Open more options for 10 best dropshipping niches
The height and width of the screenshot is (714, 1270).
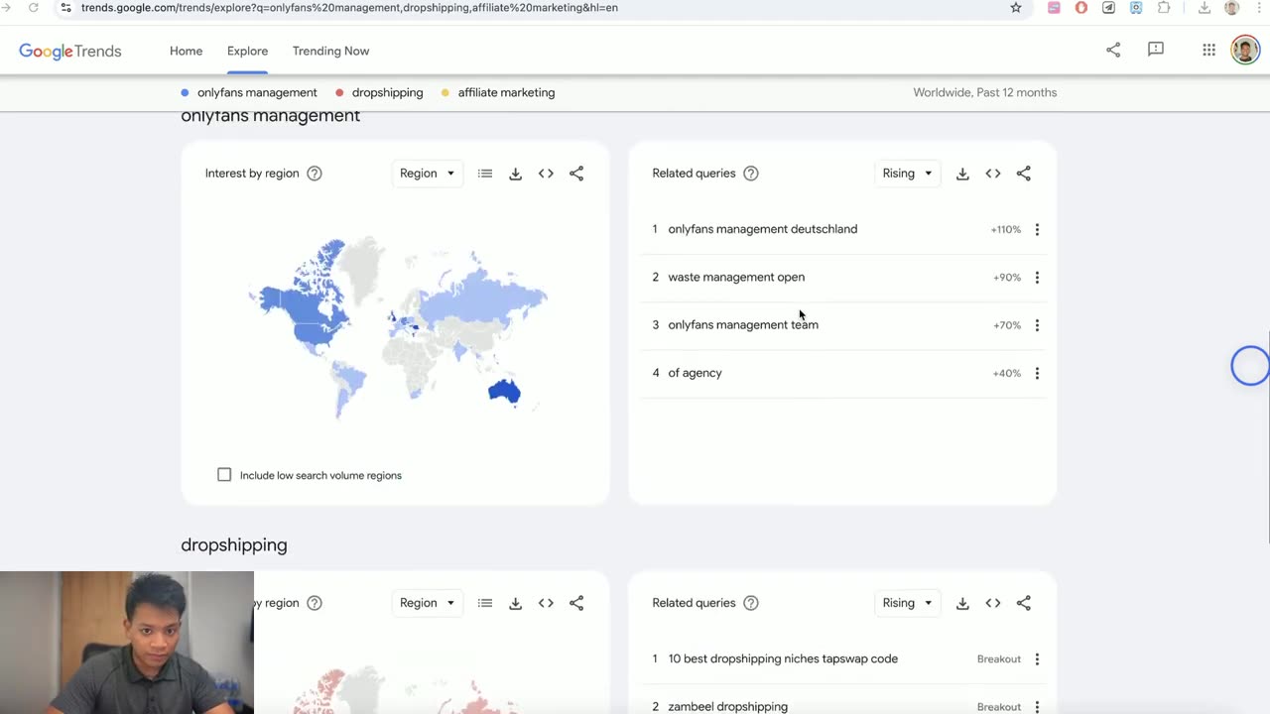1037,659
